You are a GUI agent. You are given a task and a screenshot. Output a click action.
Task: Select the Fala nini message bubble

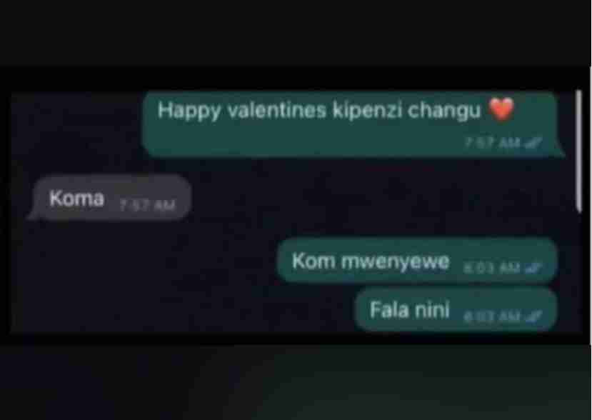point(456,309)
